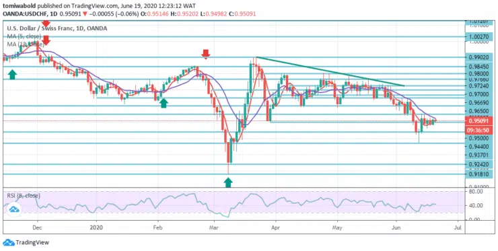Click the current price label 0.95091
The height and width of the screenshot is (251, 498).
coord(479,120)
